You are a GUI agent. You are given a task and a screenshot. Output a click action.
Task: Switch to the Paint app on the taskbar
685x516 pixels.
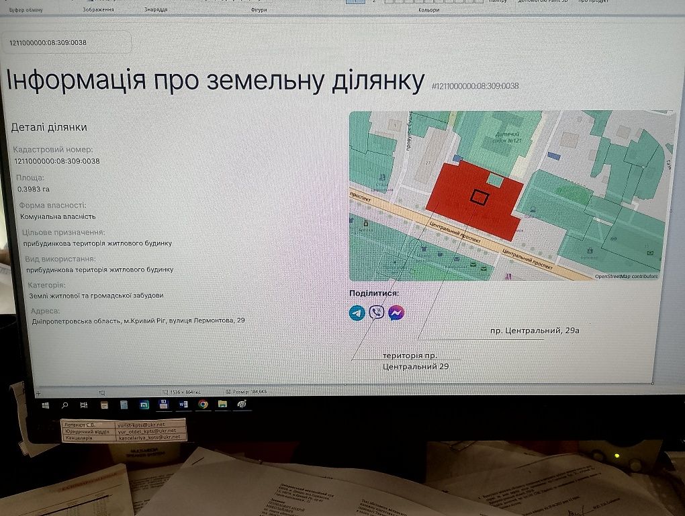[x=242, y=404]
